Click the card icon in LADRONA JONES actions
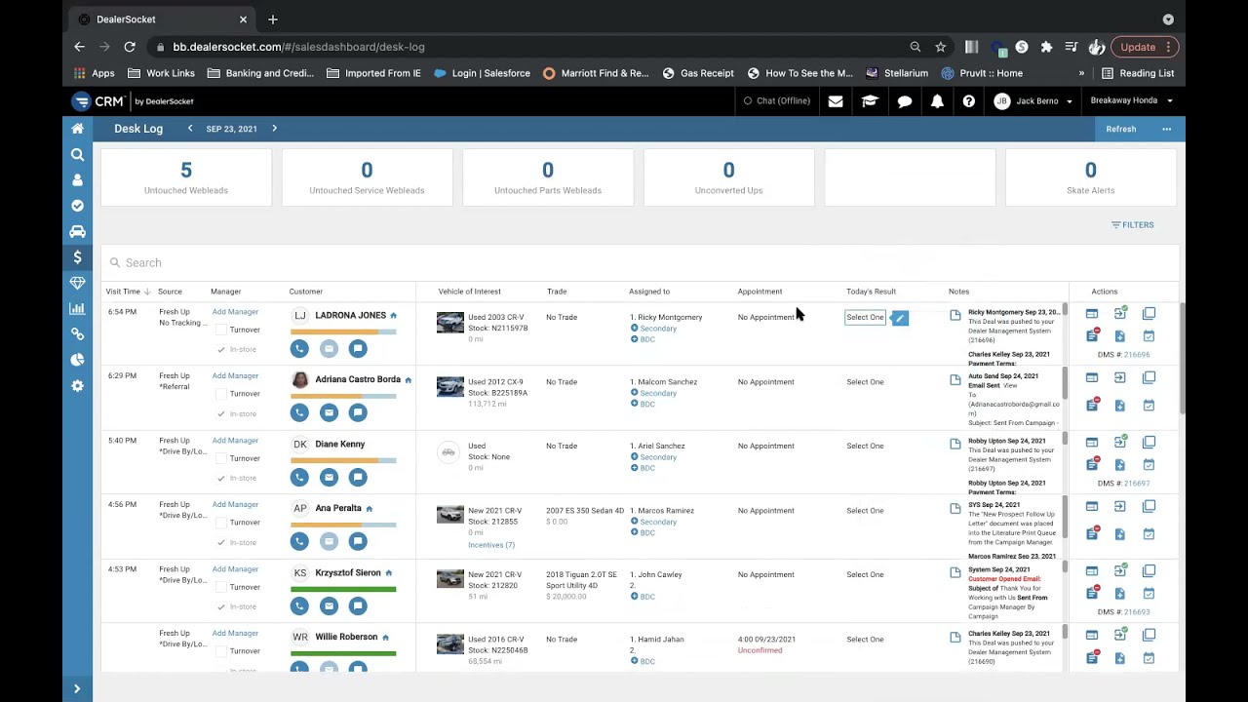Image resolution: width=1248 pixels, height=702 pixels. tap(1092, 314)
